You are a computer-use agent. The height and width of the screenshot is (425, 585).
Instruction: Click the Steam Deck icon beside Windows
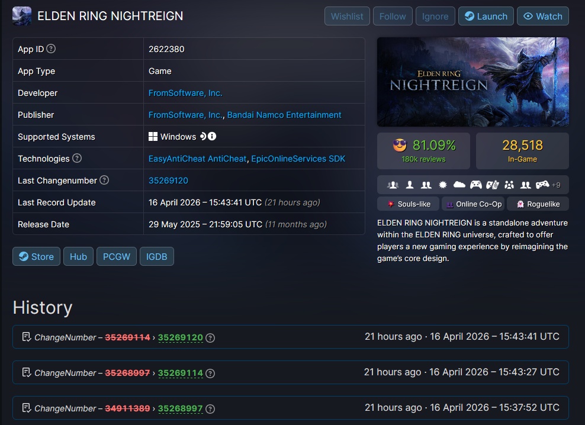point(203,136)
